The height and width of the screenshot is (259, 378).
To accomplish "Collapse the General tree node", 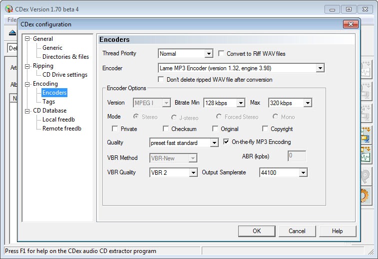I will click(x=27, y=39).
